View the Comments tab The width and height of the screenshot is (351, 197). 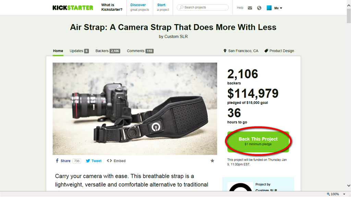click(140, 51)
